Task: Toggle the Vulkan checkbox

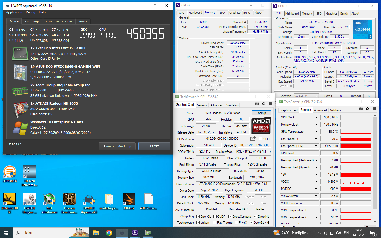Action: click(198, 222)
